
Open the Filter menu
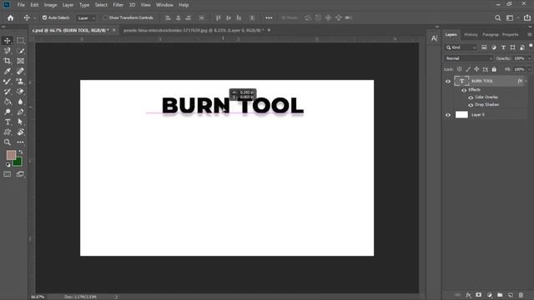tap(118, 5)
